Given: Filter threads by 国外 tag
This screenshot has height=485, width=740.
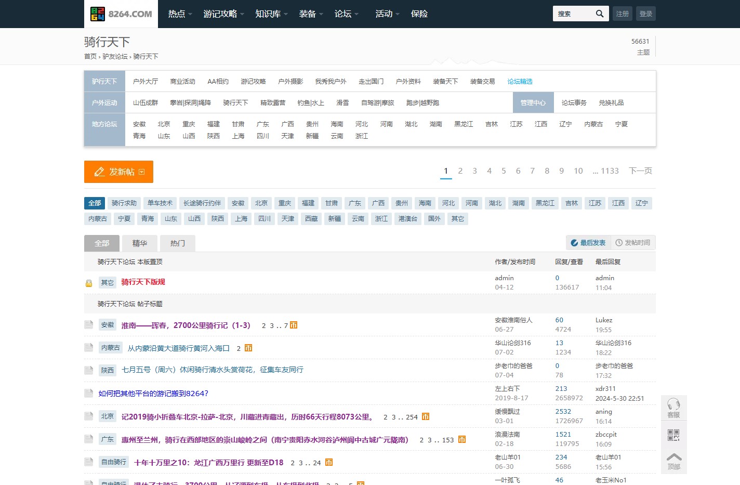Looking at the screenshot, I should click(x=434, y=219).
